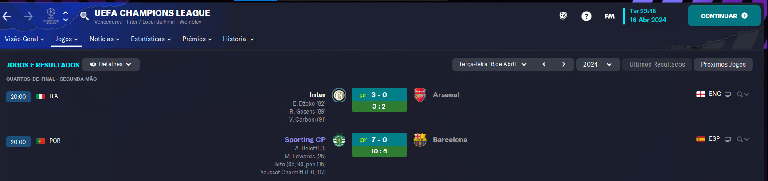Viewport: 768px width, 181px height.
Task: Click the Champions League logo icon
Action: coord(51,16)
